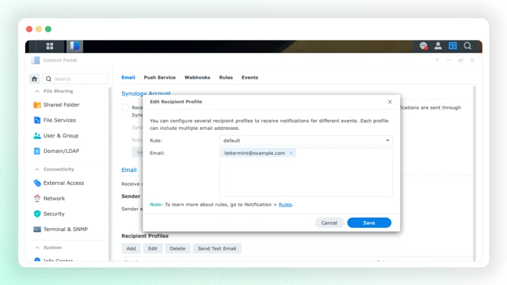Remove lettermint@example.com email tag
This screenshot has width=507, height=285.
click(291, 153)
